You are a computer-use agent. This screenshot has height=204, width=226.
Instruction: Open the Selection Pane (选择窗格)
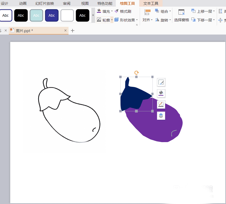tap(181, 16)
